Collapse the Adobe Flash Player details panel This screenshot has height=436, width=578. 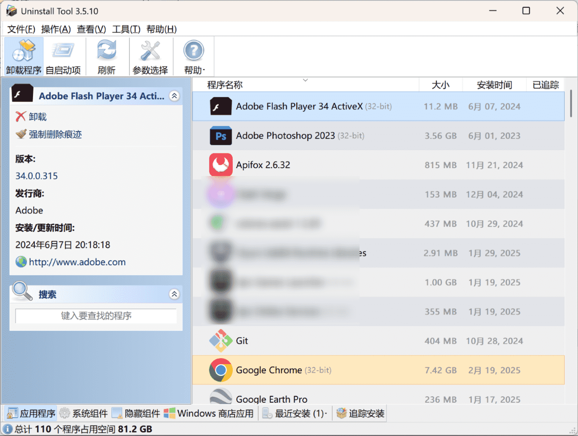(x=174, y=96)
